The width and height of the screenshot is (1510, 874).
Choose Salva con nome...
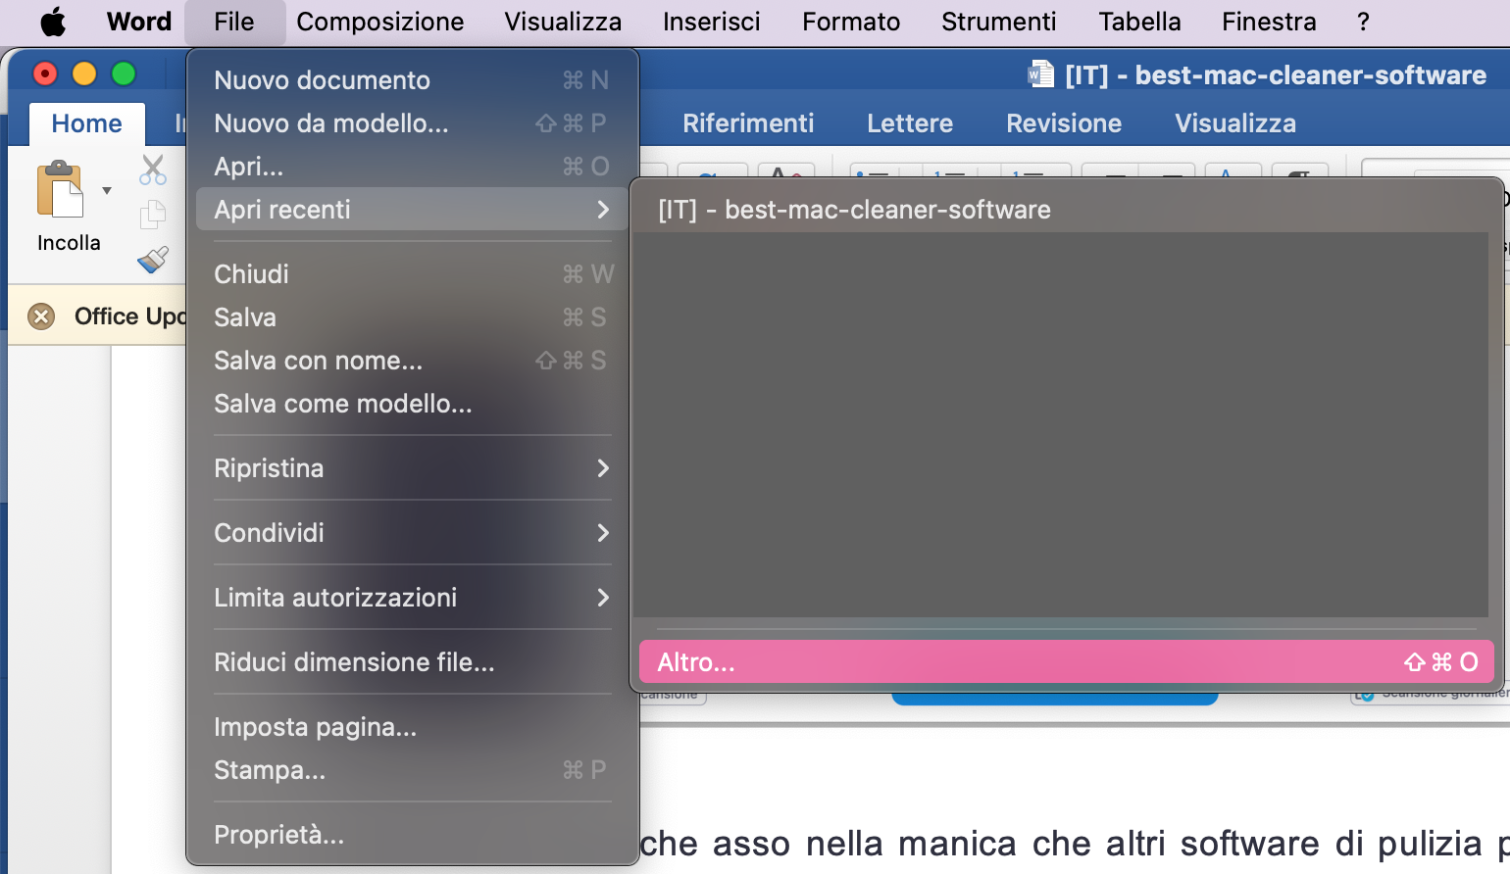tap(412, 361)
